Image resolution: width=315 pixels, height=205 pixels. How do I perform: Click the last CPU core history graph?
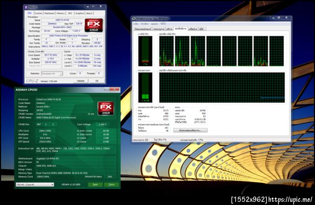tap(277, 51)
